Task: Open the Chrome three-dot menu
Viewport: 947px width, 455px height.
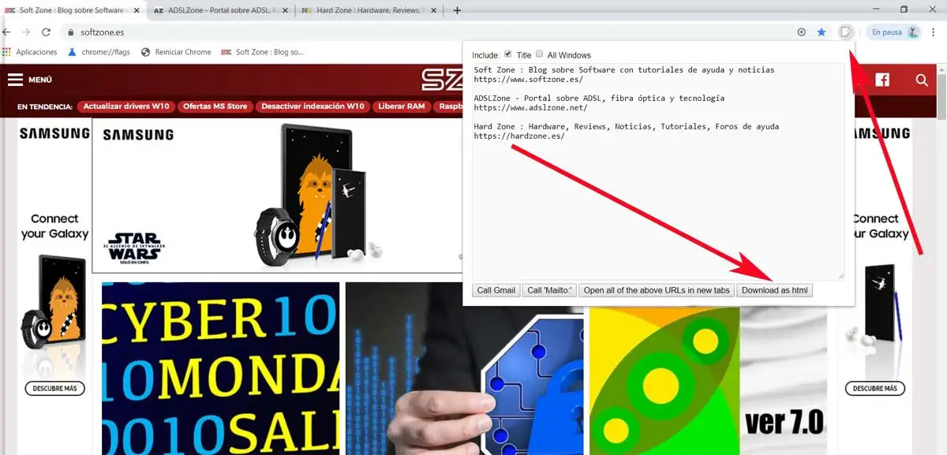Action: [x=934, y=32]
